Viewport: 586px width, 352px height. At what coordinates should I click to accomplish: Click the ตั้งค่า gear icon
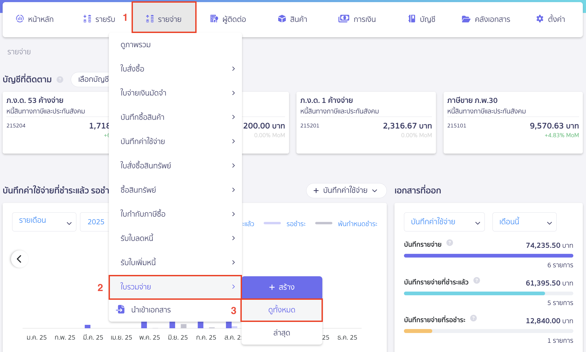point(540,19)
